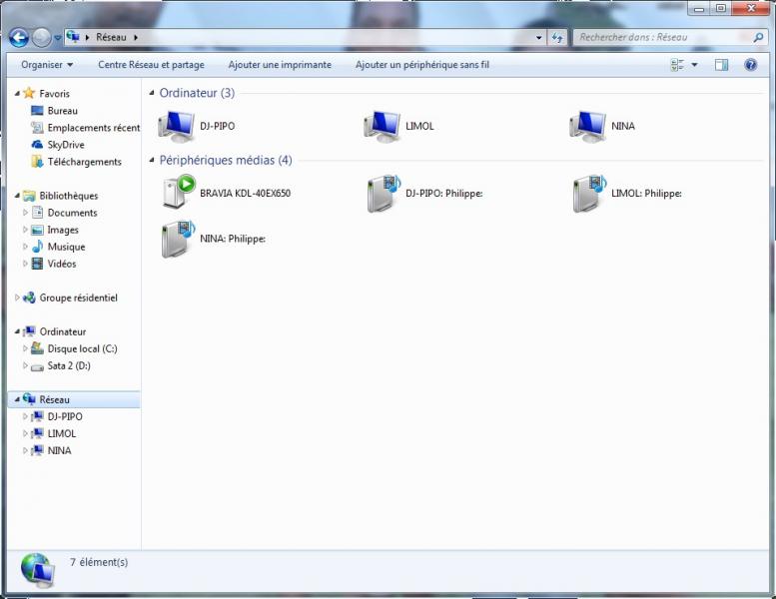Image resolution: width=776 pixels, height=599 pixels.
Task: Click the Rechercher dans Réseau search field
Action: (x=659, y=38)
